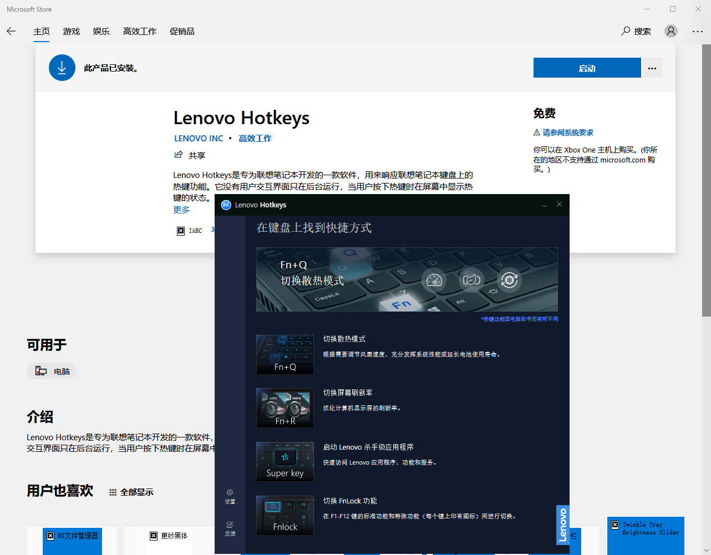Select the Fn+R thumbnail
Image resolution: width=711 pixels, height=555 pixels.
click(285, 408)
